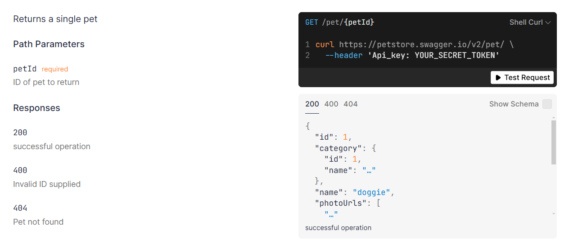Image resolution: width=569 pixels, height=248 pixels.
Task: Click the Test Request play icon
Action: [x=498, y=78]
